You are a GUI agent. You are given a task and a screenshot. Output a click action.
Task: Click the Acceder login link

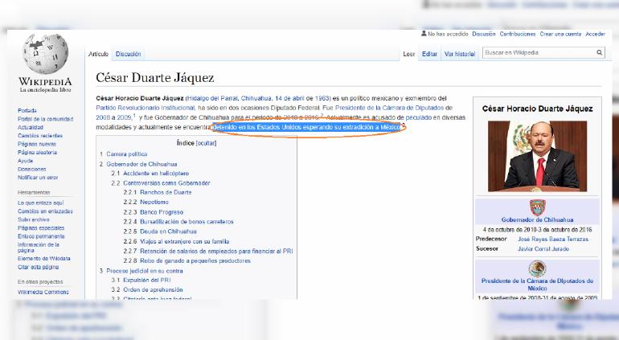click(596, 34)
